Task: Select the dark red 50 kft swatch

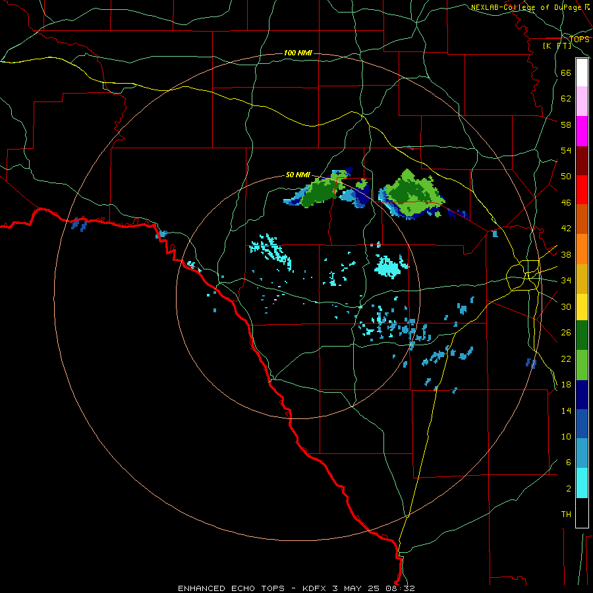Action: (x=582, y=161)
